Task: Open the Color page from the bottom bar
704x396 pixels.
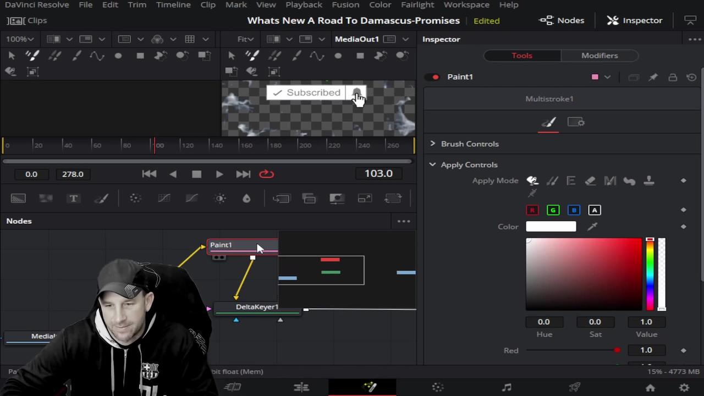Action: [x=438, y=387]
